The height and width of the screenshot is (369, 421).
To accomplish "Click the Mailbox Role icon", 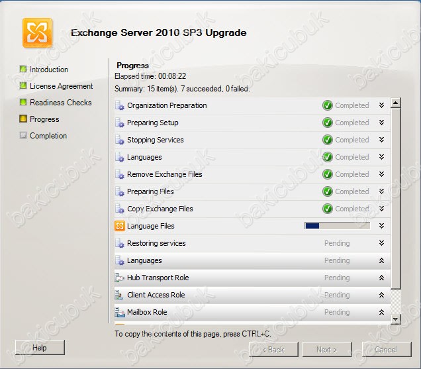I will tap(120, 312).
